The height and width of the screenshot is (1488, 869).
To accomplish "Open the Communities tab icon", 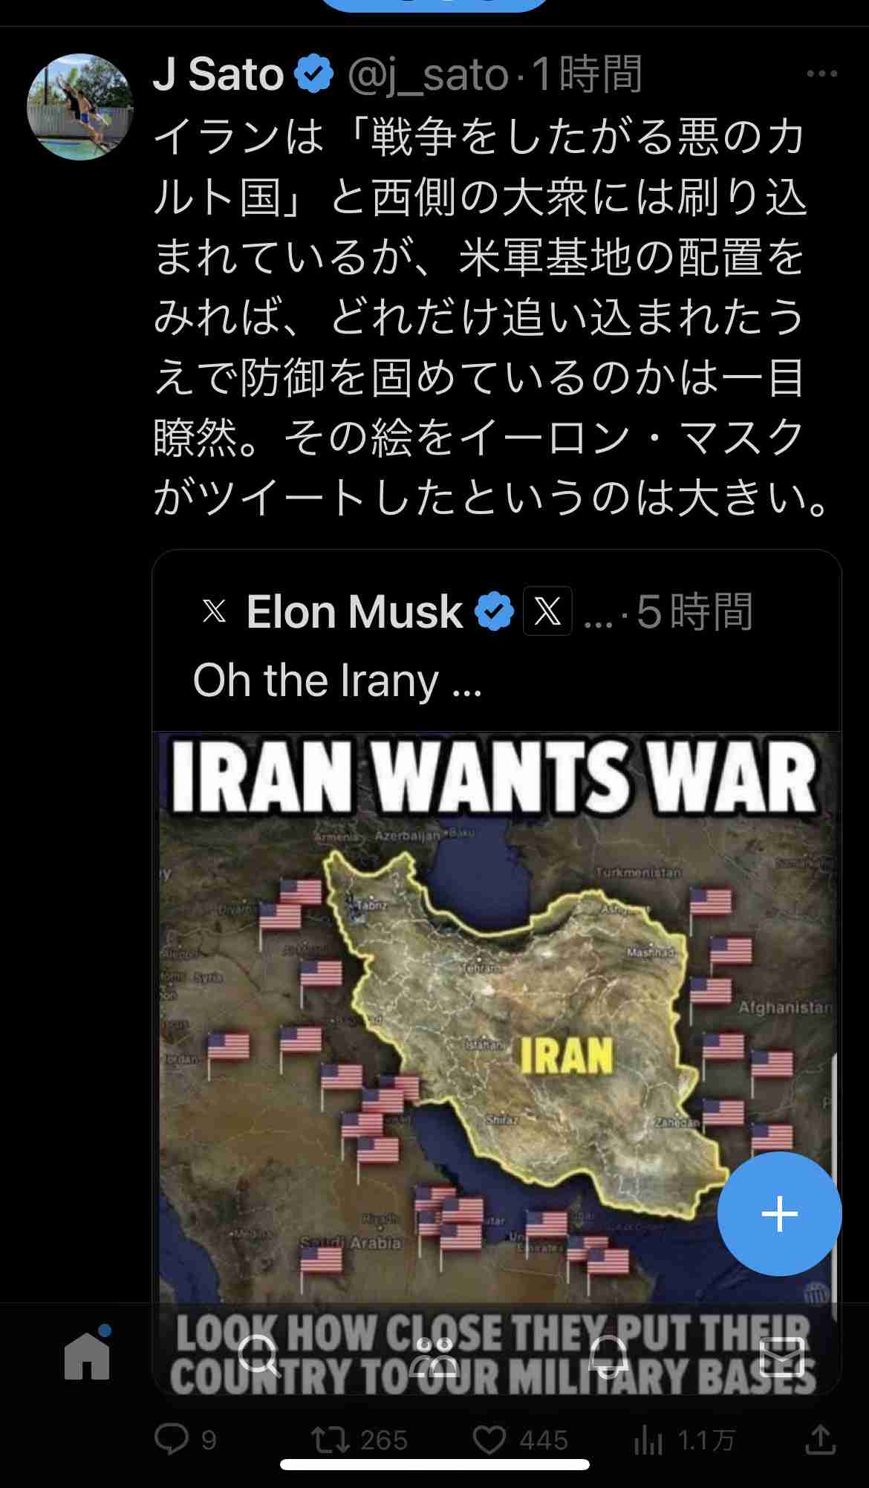I will tap(434, 1355).
